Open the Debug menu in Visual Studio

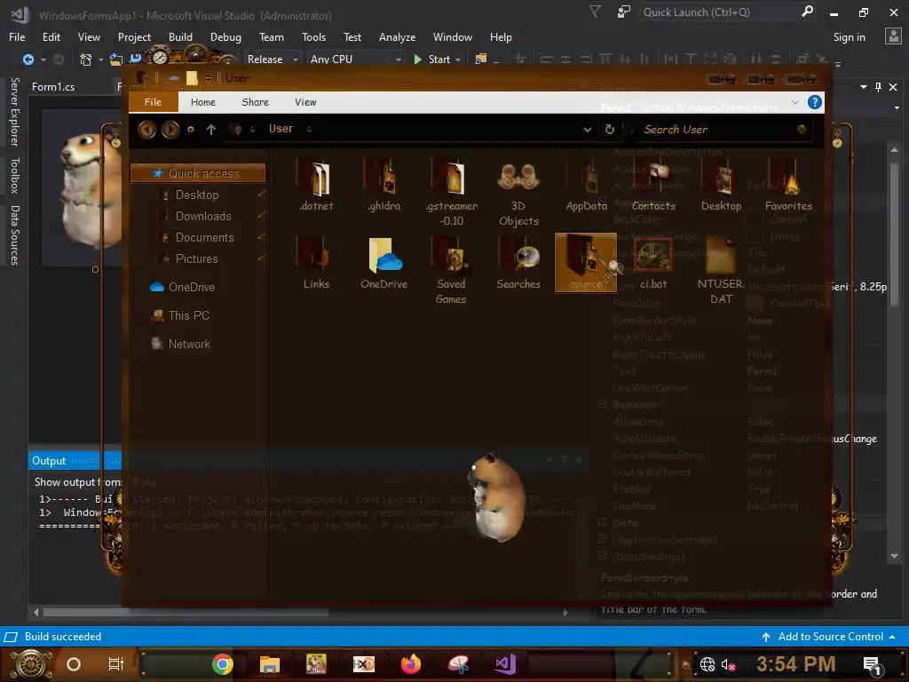[x=225, y=37]
